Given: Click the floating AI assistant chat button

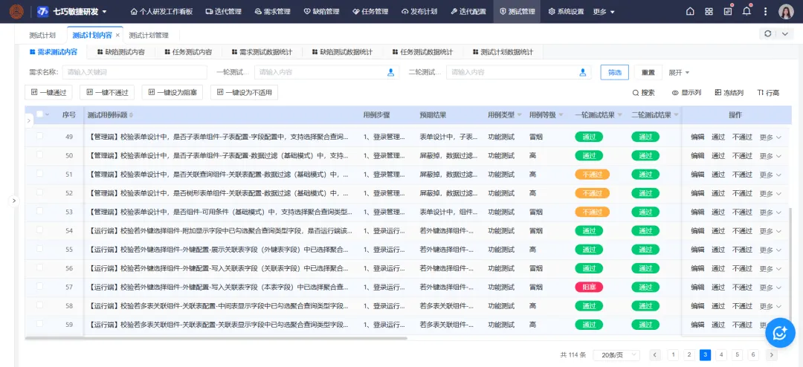Looking at the screenshot, I should (x=780, y=334).
